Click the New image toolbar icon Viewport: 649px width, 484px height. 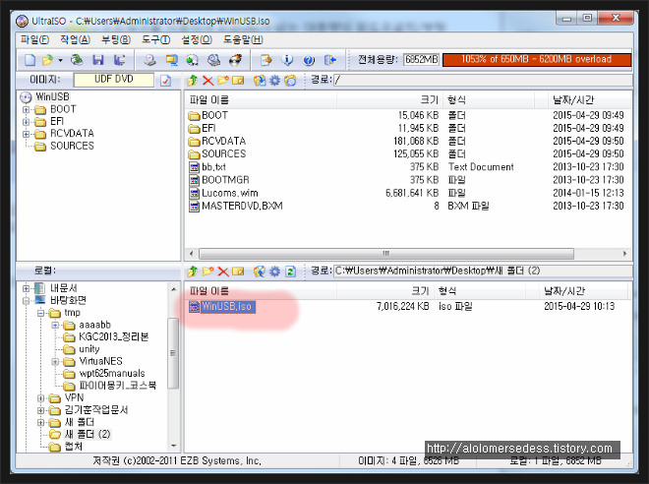pyautogui.click(x=29, y=60)
